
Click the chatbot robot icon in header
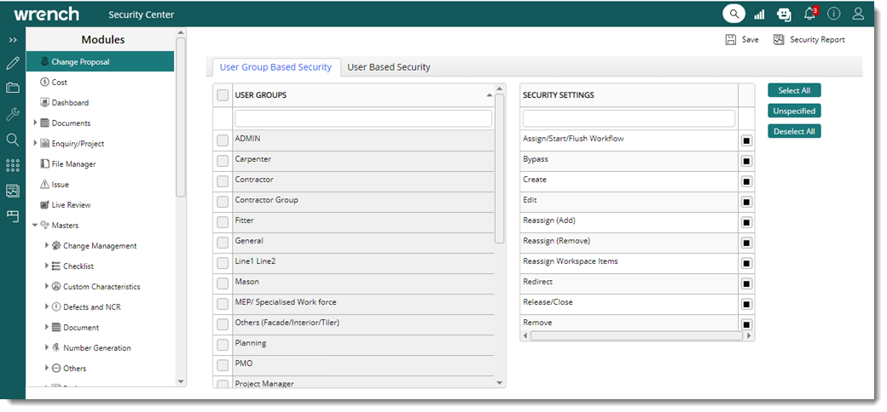784,14
